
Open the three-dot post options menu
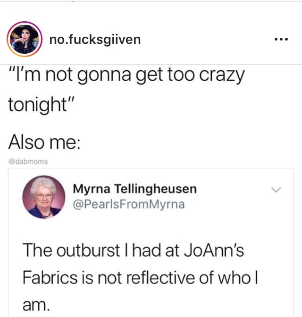(281, 39)
